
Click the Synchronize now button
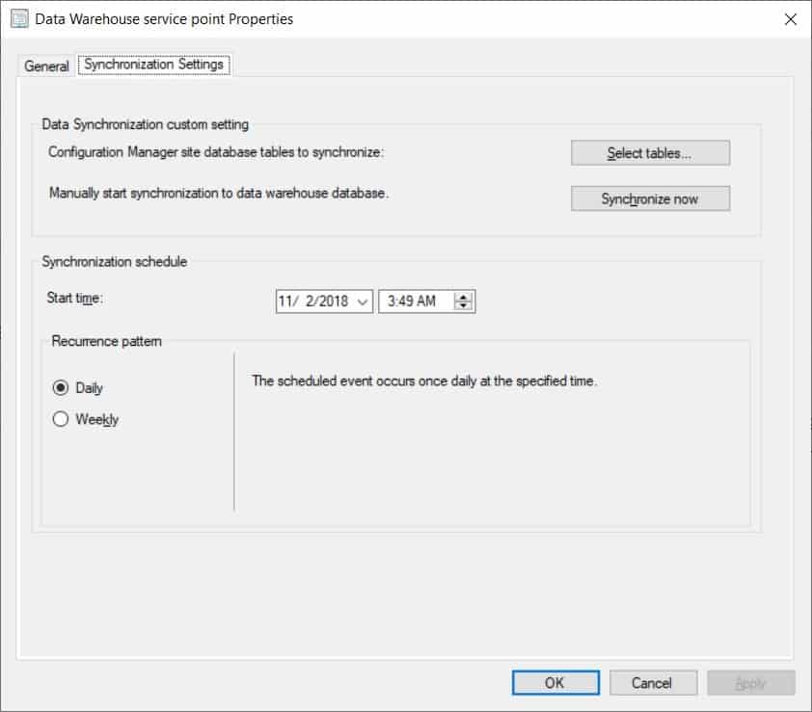click(x=650, y=198)
